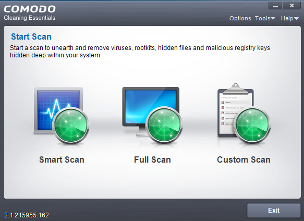Click the green radar on Custom Scan
This screenshot has height=221, width=304.
pyautogui.click(x=252, y=125)
